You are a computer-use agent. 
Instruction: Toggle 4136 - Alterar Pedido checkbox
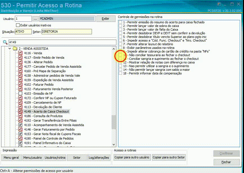point(20,62)
